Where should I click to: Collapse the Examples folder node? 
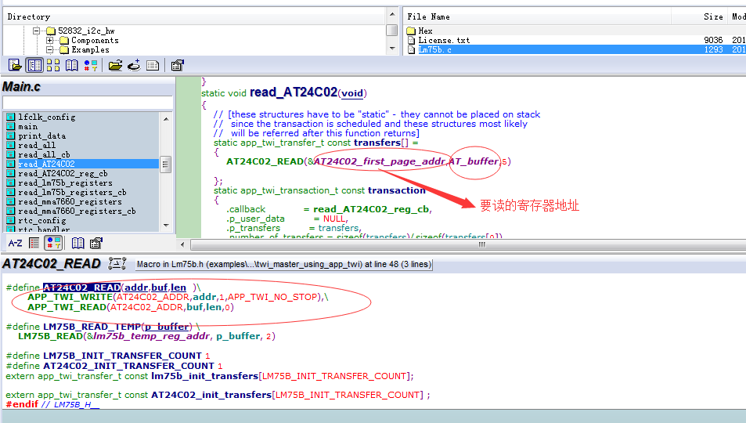tap(49, 50)
